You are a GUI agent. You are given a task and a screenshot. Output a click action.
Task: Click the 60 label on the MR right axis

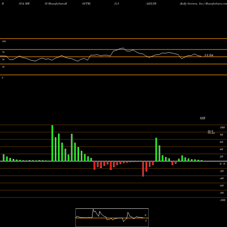click(x=222, y=142)
